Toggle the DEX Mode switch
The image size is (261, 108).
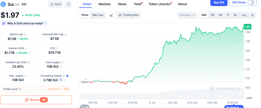pos(251,3)
